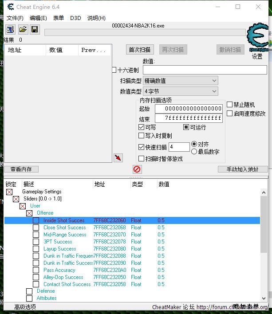The width and height of the screenshot is (272, 314).
Task: Activate the Defense entry checkbox
Action: point(29,291)
